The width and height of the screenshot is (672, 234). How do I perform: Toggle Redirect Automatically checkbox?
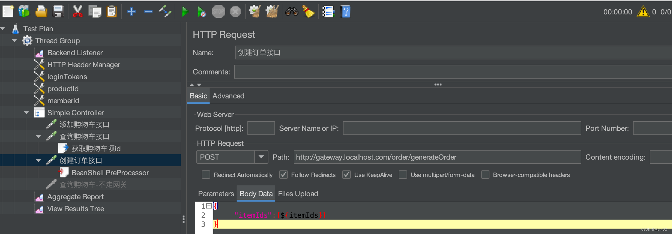(206, 175)
